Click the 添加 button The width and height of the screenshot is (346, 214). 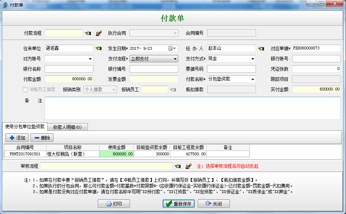pyautogui.click(x=17, y=138)
